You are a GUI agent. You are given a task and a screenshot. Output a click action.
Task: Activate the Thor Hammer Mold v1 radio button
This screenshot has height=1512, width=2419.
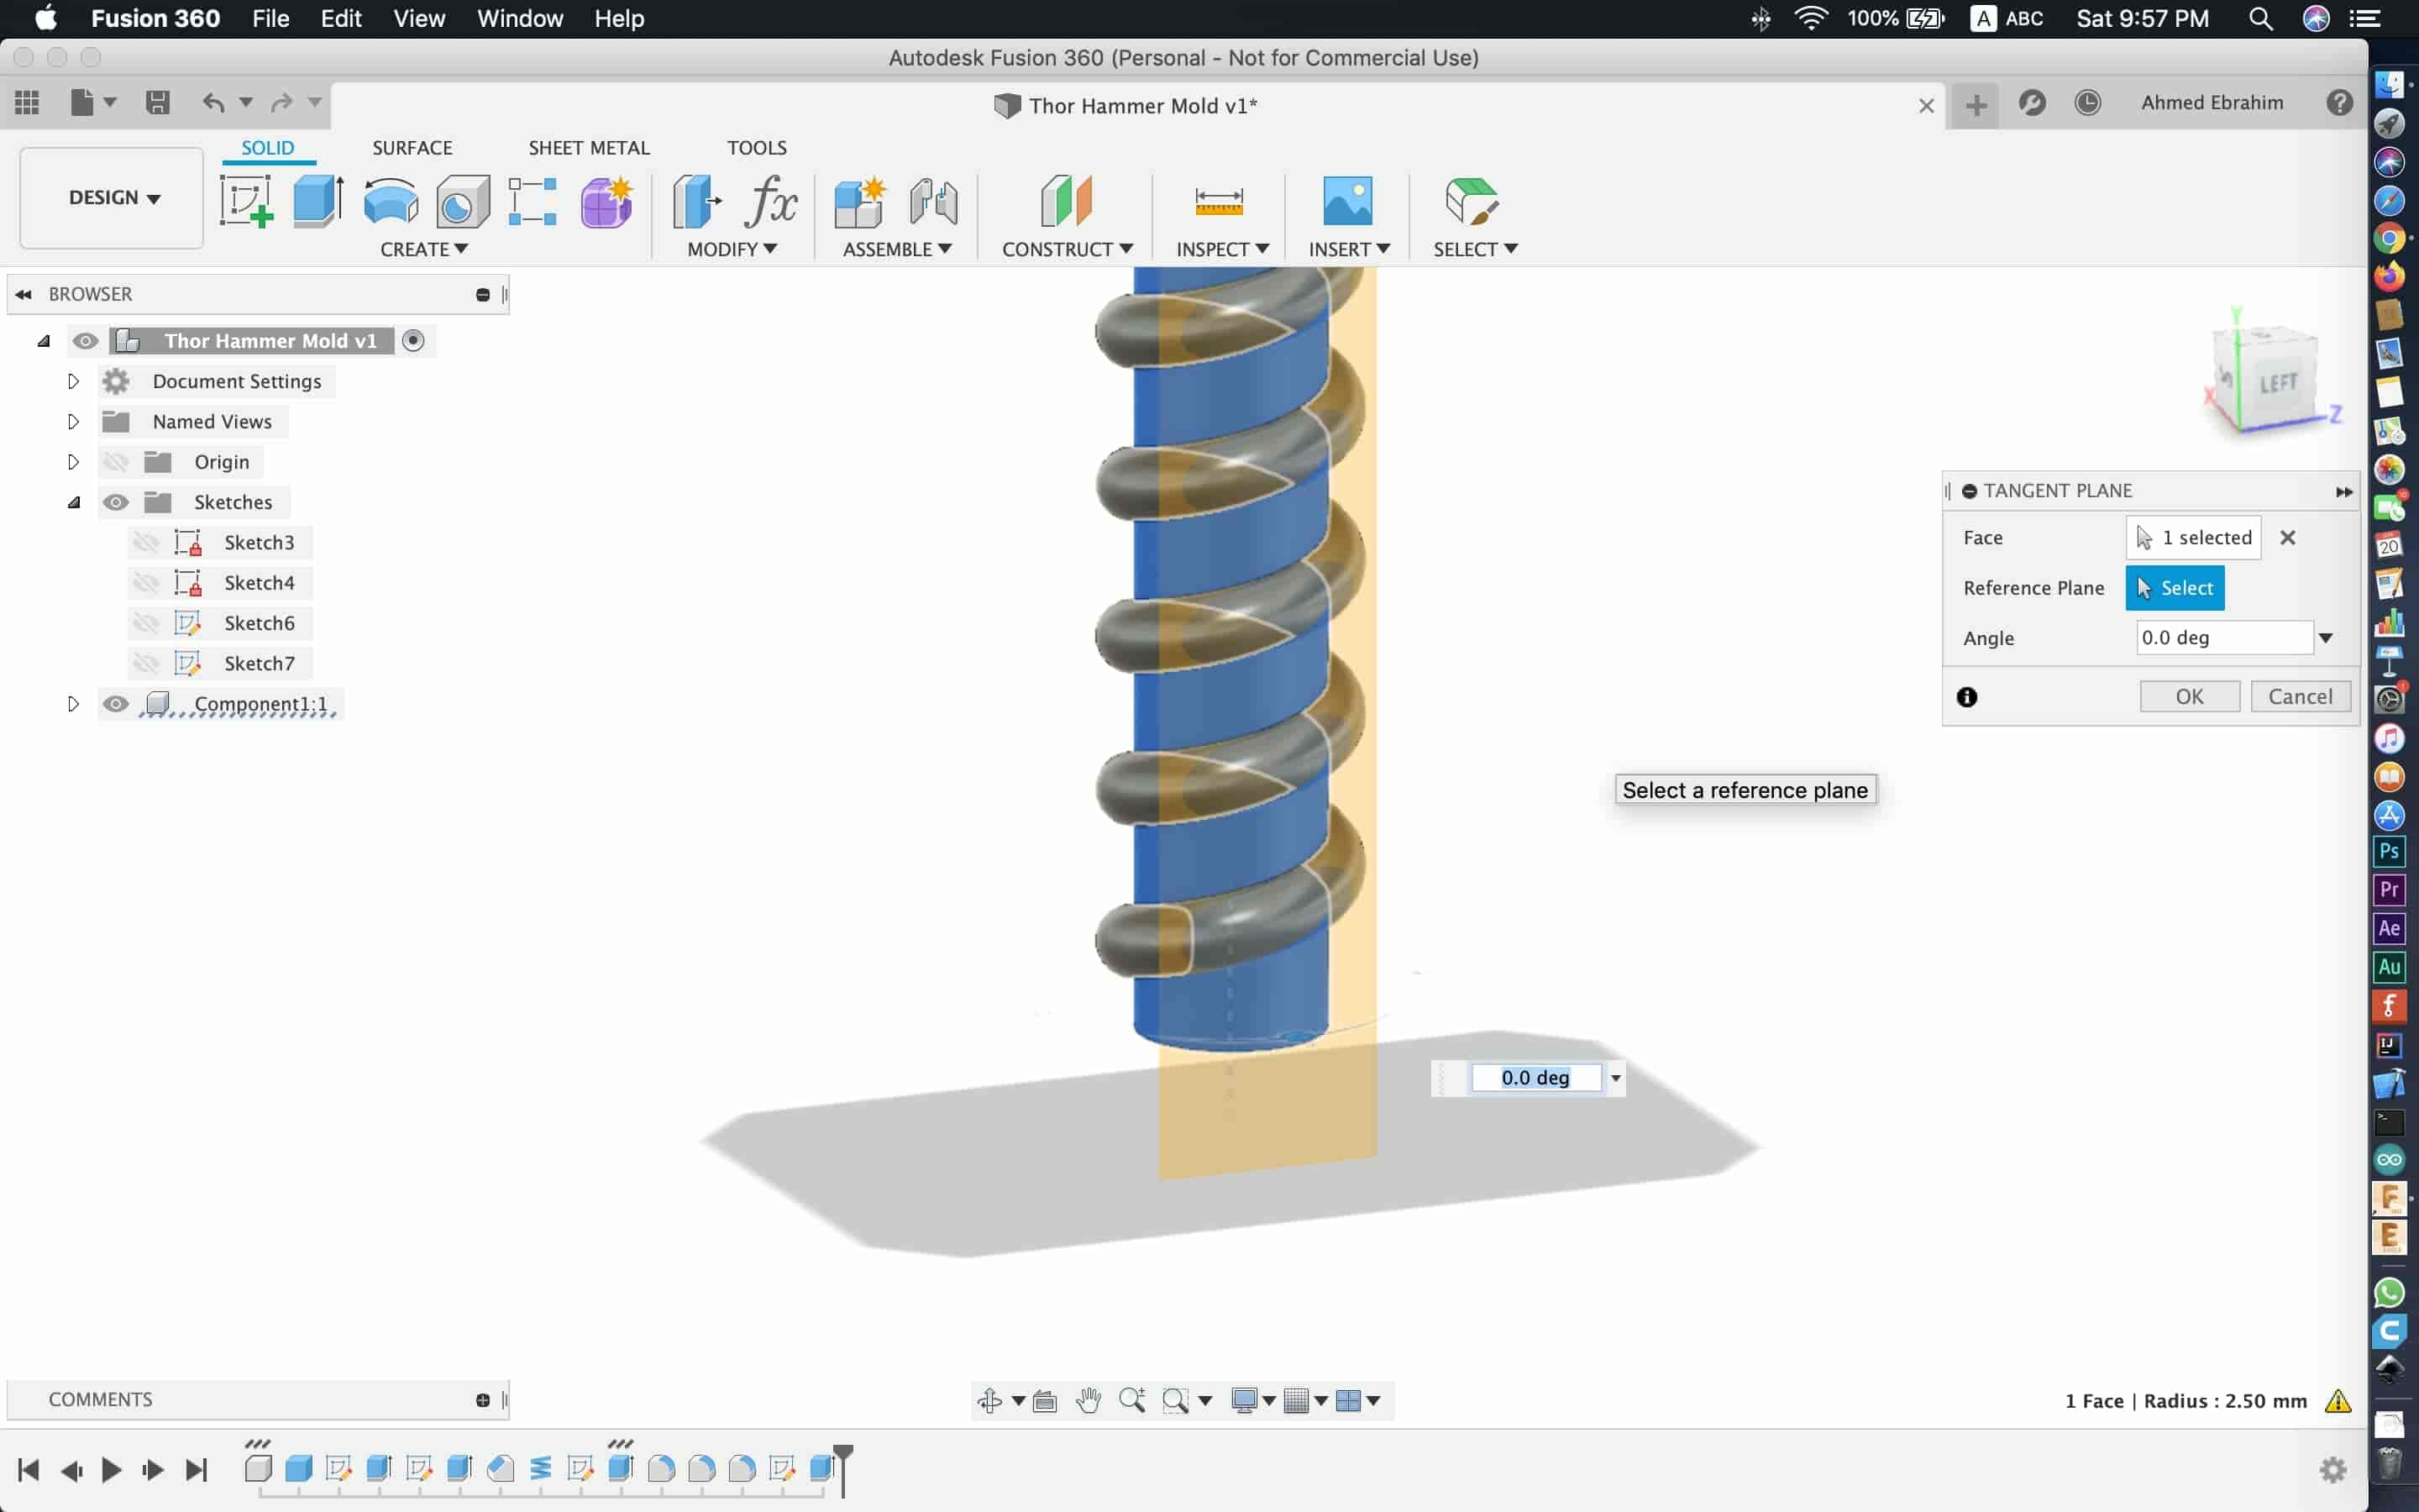(x=413, y=341)
